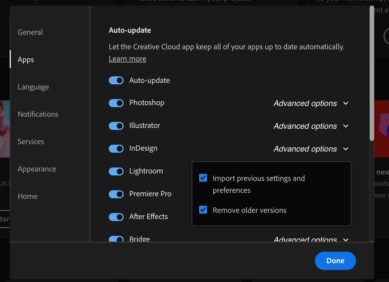Click the After Effects app label

149,216
